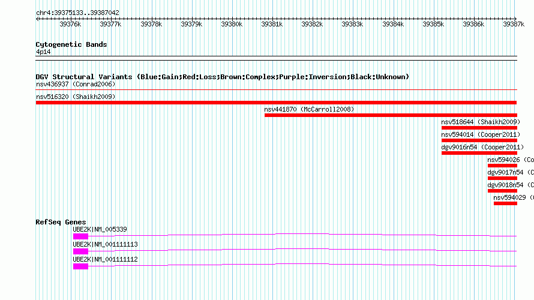Click the red bar under nsv441870
Image resolution: width=534 pixels, height=300 pixels.
click(x=391, y=115)
